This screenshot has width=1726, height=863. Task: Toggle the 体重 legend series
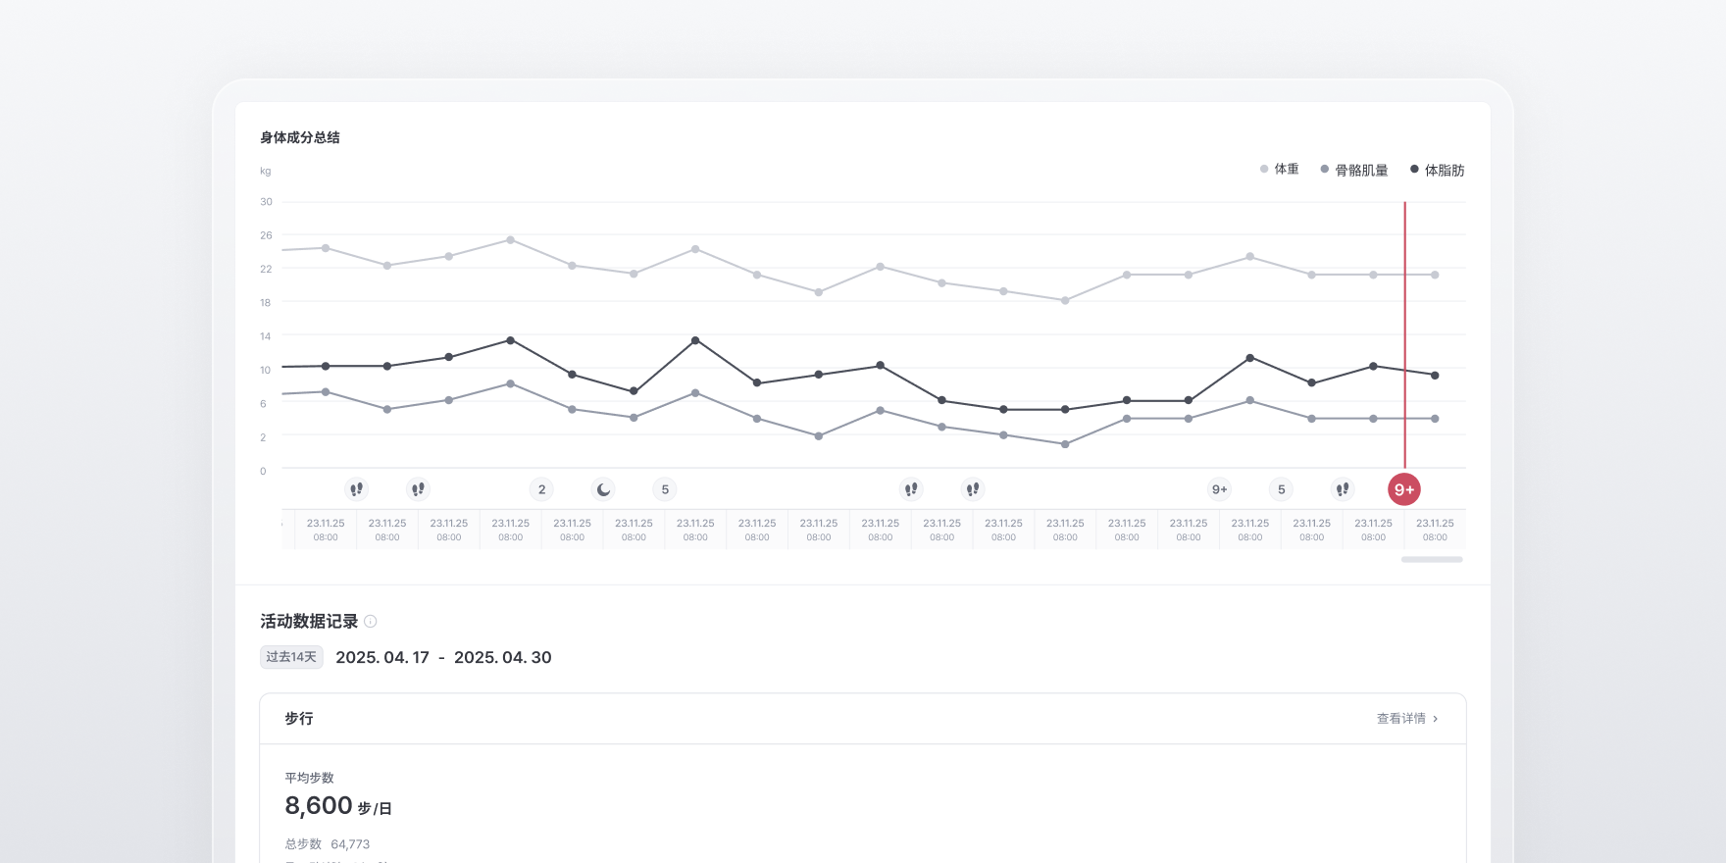[x=1280, y=170]
